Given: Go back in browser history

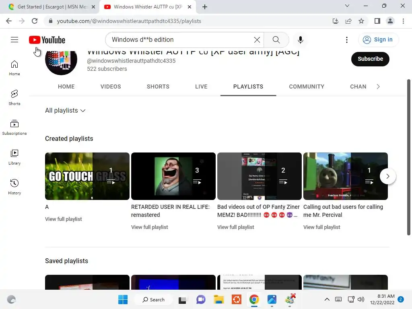Looking at the screenshot, I should 9,21.
